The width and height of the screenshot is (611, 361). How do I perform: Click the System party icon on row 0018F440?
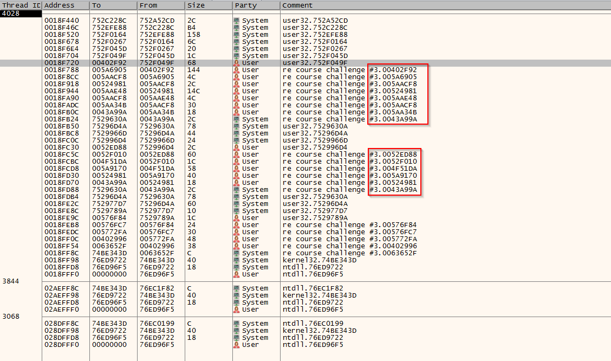(236, 21)
